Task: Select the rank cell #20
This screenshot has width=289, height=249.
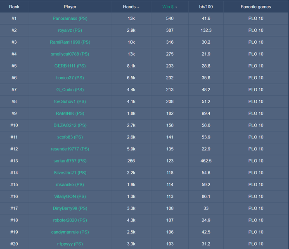Action: coord(14,244)
